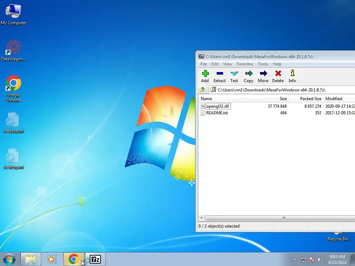Select the upper desktop.ini file icon
This screenshot has width=355, height=266.
tap(14, 123)
